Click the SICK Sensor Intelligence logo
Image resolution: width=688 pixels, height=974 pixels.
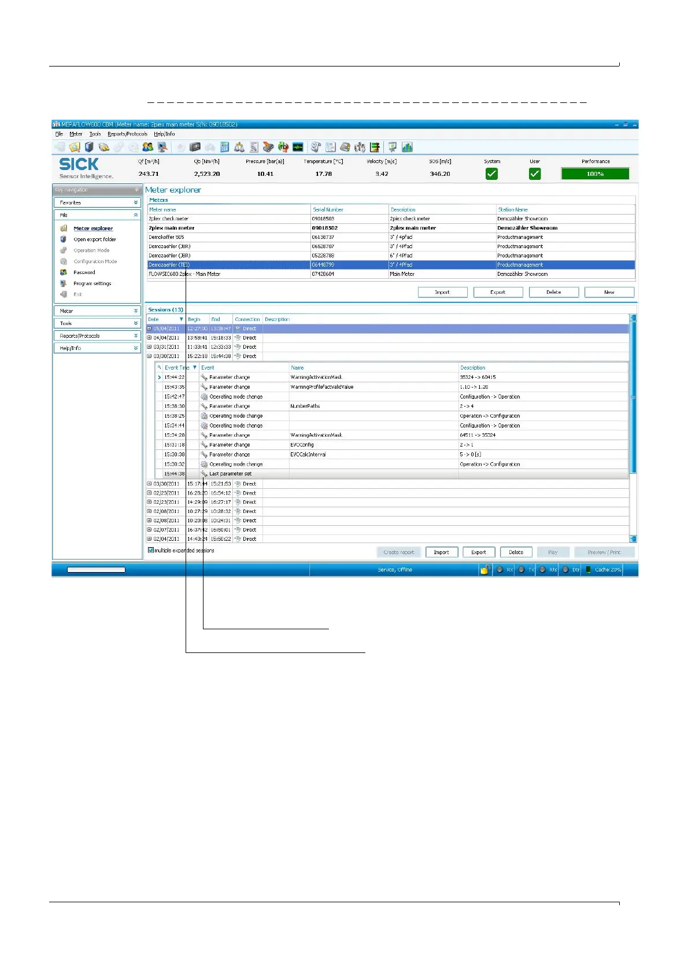point(86,168)
